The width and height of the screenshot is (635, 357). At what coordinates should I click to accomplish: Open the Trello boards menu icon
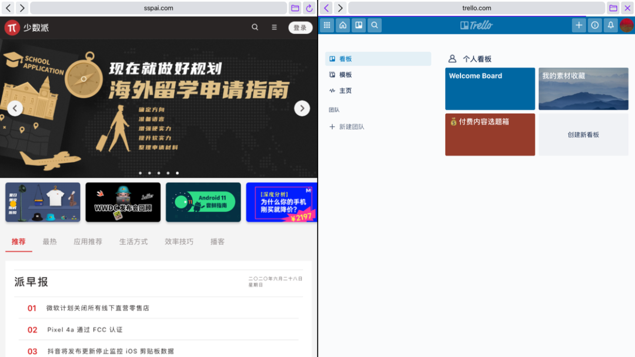pyautogui.click(x=359, y=25)
